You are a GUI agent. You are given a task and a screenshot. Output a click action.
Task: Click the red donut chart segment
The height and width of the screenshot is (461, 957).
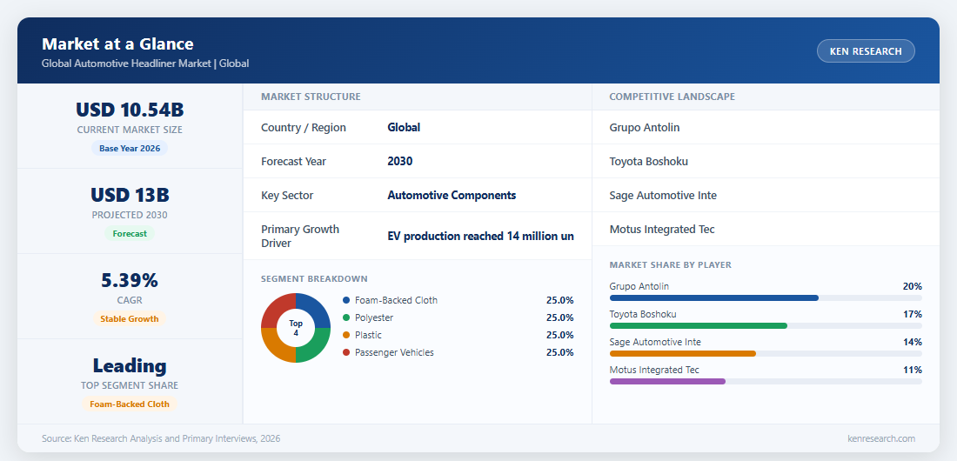278,311
